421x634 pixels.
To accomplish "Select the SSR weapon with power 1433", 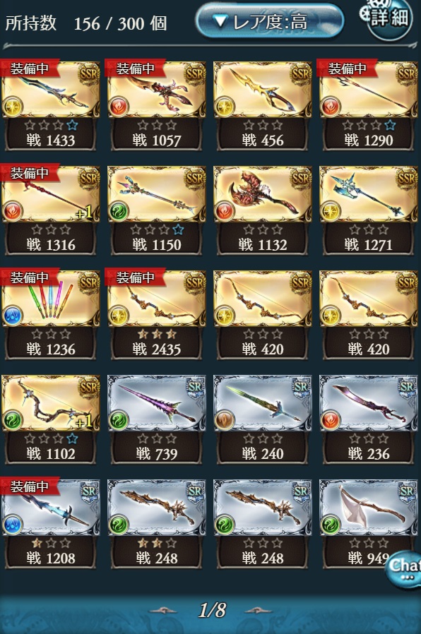I will (x=51, y=105).
